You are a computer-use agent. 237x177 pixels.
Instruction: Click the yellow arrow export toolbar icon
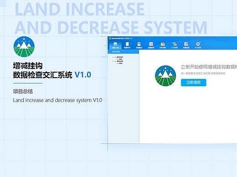pos(175,44)
